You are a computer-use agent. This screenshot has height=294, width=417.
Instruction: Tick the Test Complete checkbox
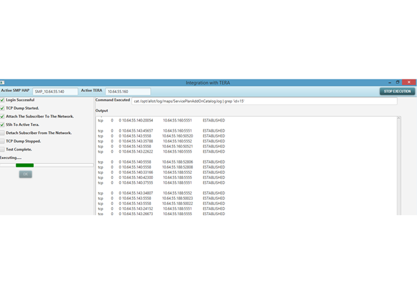pyautogui.click(x=3, y=149)
